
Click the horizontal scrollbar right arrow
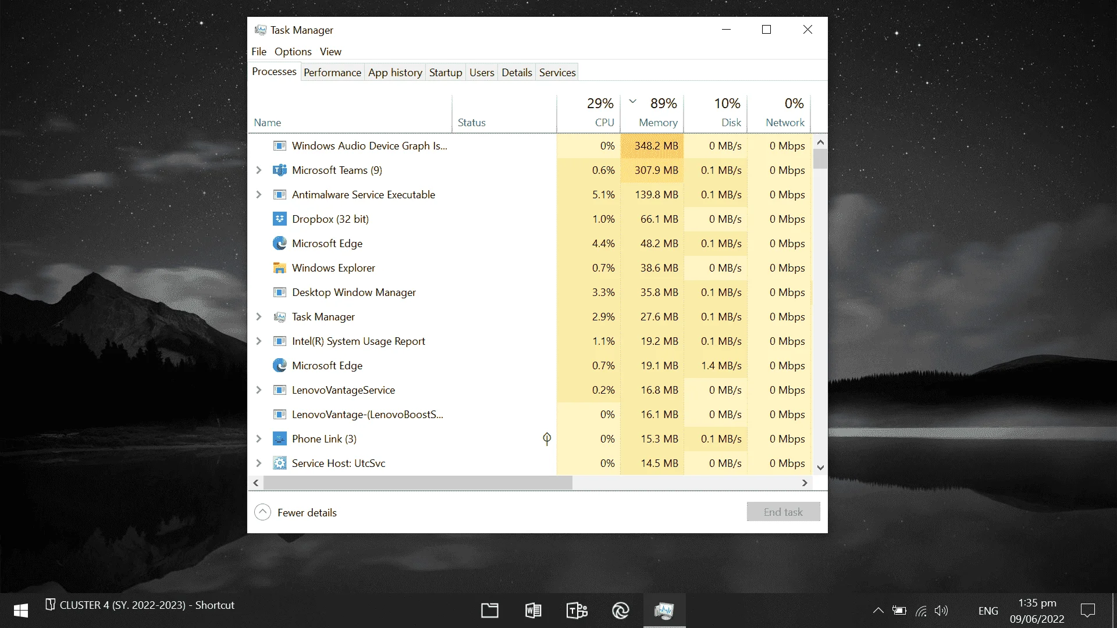[805, 483]
